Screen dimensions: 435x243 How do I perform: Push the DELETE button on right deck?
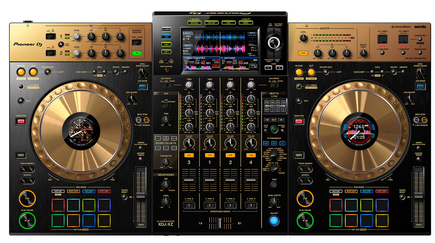[x=394, y=72]
